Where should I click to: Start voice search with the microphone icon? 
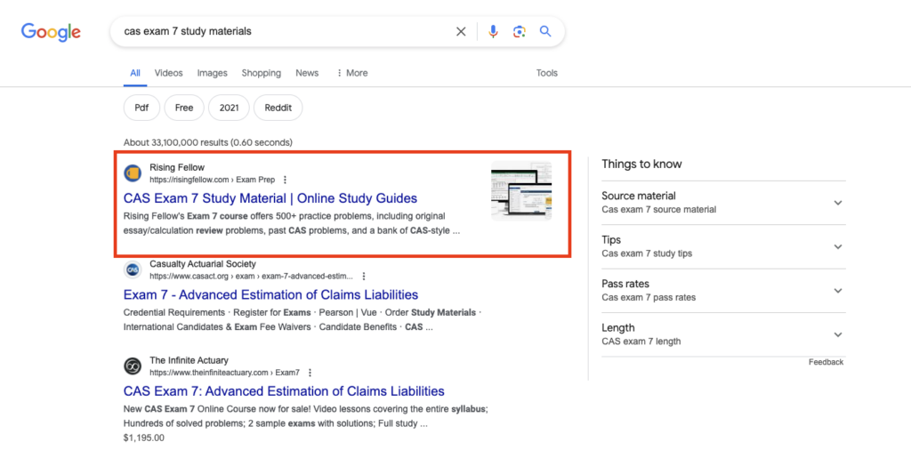(493, 31)
